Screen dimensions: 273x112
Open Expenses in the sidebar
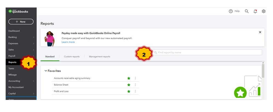pos(13,43)
